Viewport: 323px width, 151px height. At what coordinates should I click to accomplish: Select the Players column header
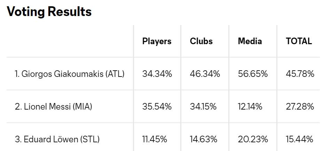click(157, 41)
